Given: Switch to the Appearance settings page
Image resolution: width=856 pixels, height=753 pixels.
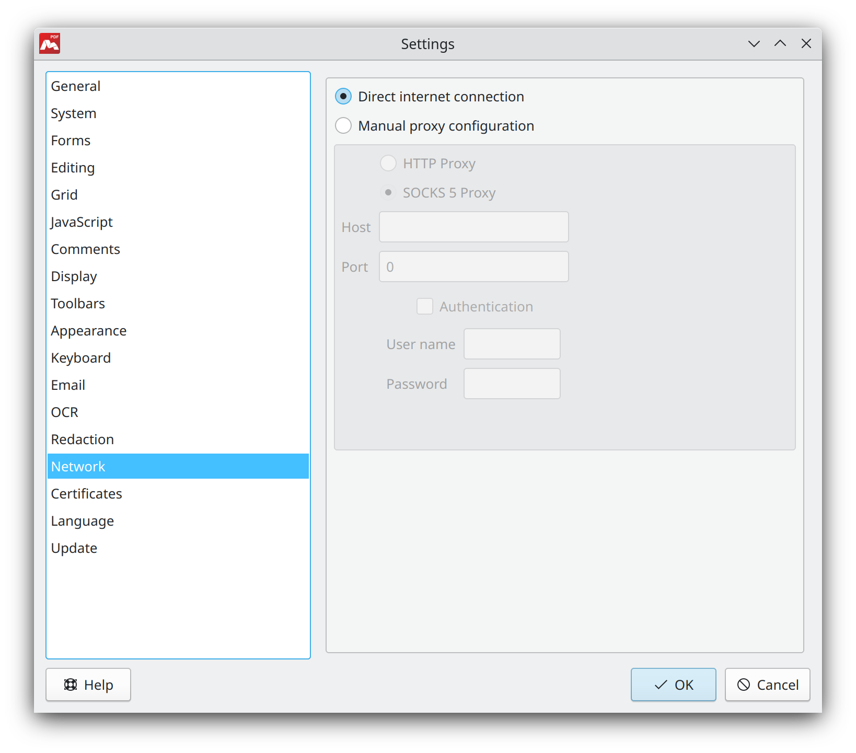Looking at the screenshot, I should point(178,330).
